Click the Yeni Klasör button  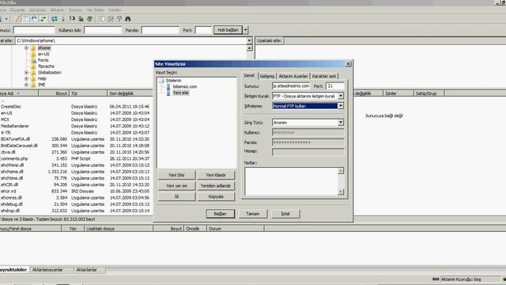click(x=216, y=175)
